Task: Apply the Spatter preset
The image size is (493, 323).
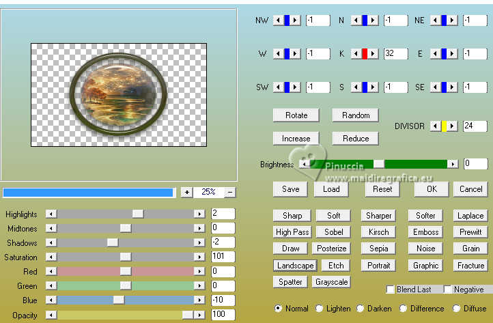Action: point(290,282)
